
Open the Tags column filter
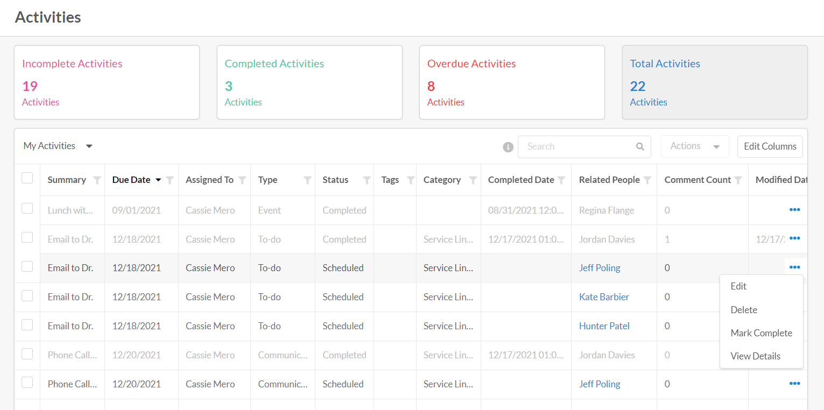point(411,180)
